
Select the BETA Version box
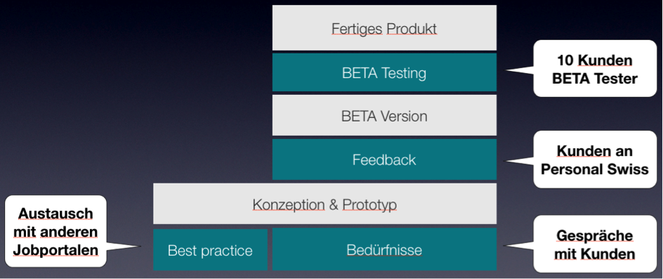pyautogui.click(x=384, y=115)
